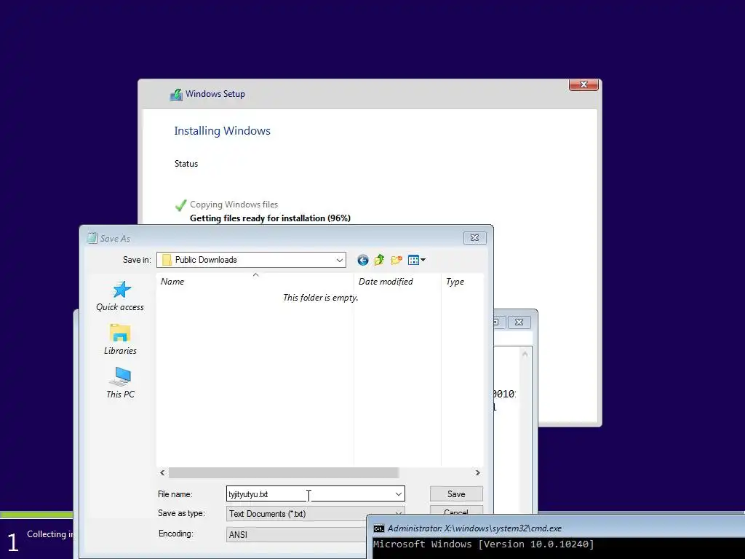Click the Notepad vertical scrollbar up arrow
The height and width of the screenshot is (559, 745).
coord(525,354)
